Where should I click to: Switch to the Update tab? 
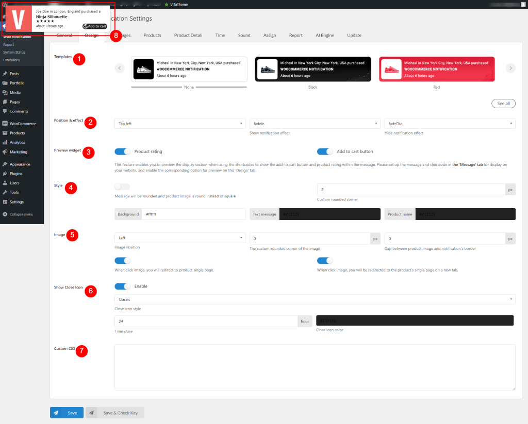(354, 36)
